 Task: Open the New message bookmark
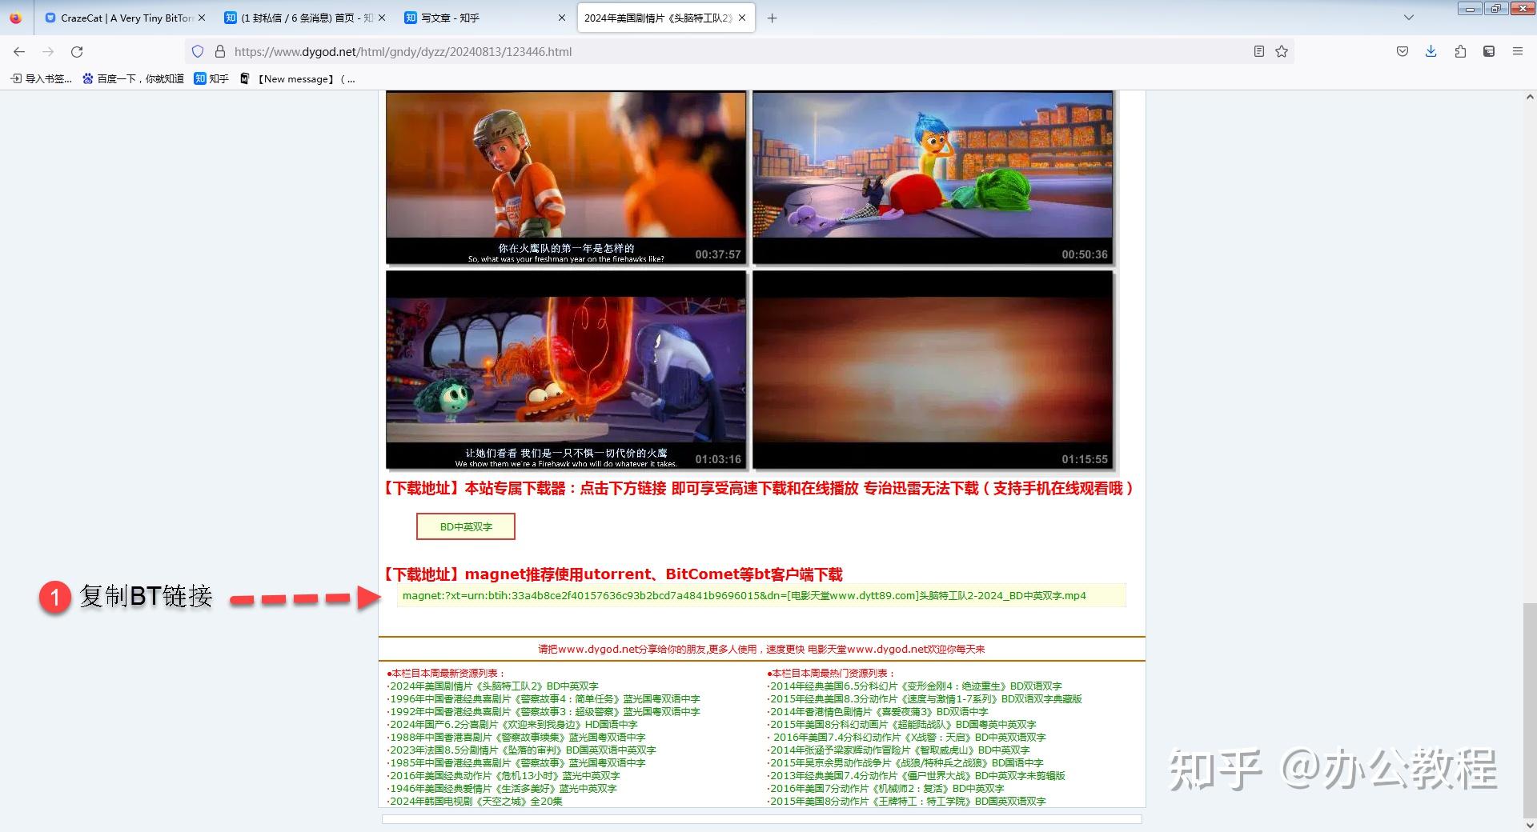(x=298, y=78)
